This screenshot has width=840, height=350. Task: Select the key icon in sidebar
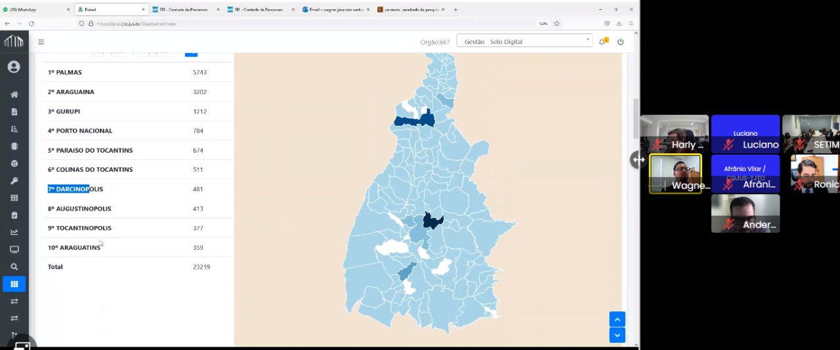click(x=14, y=181)
